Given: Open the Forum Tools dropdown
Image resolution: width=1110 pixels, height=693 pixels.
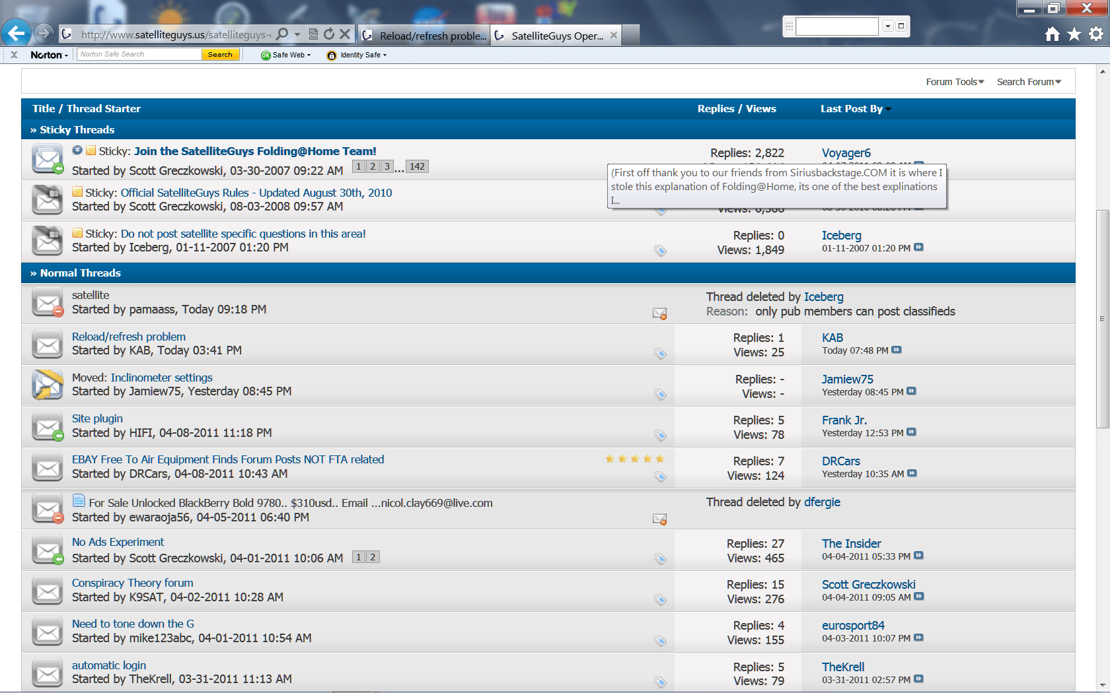Looking at the screenshot, I should [x=955, y=82].
